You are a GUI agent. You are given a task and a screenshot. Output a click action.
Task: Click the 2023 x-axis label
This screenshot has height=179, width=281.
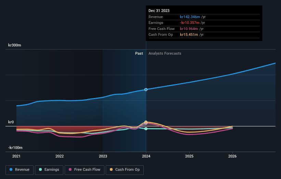[x=103, y=156]
